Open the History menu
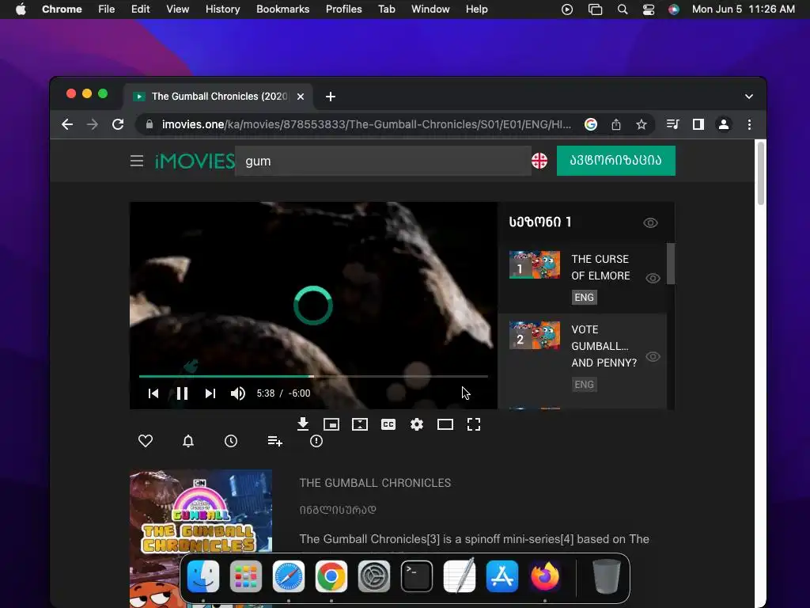The height and width of the screenshot is (608, 810). click(222, 9)
